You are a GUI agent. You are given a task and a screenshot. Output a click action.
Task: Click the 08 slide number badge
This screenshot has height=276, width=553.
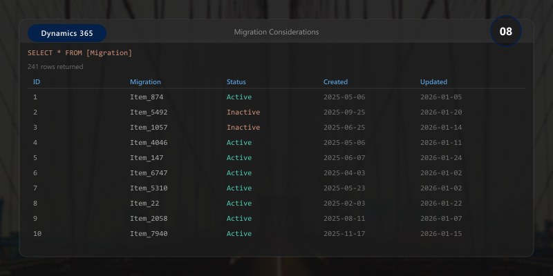point(506,31)
